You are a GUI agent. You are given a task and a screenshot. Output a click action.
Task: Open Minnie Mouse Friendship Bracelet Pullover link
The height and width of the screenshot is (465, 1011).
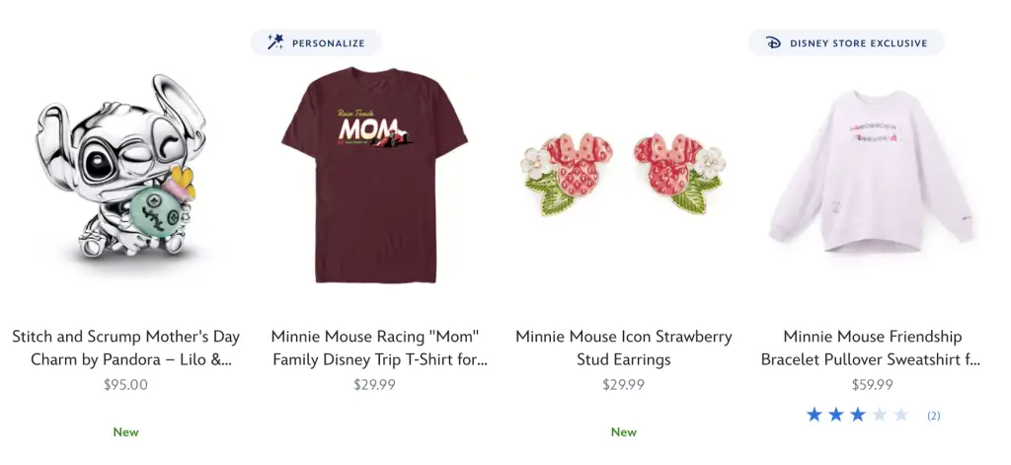872,348
